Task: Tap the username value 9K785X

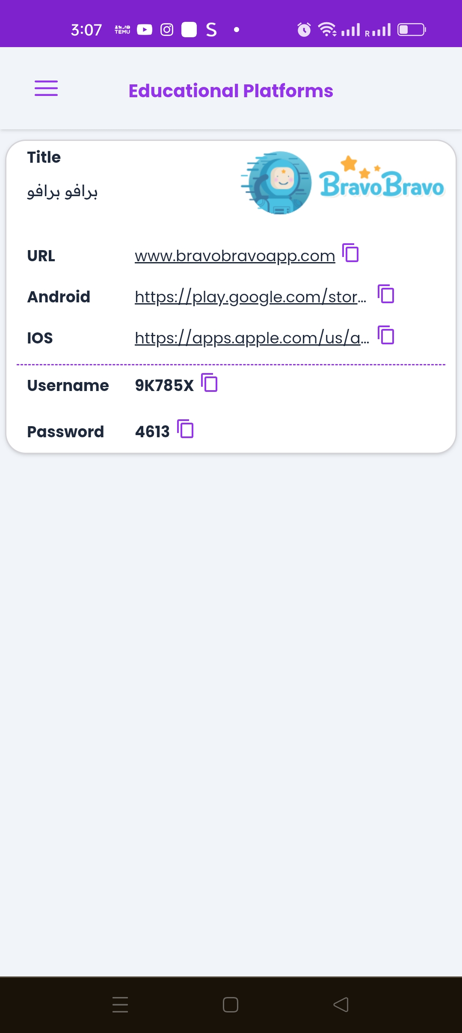Action: point(164,385)
